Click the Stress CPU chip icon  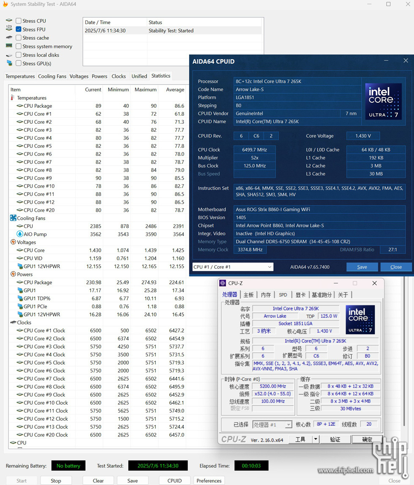9,20
